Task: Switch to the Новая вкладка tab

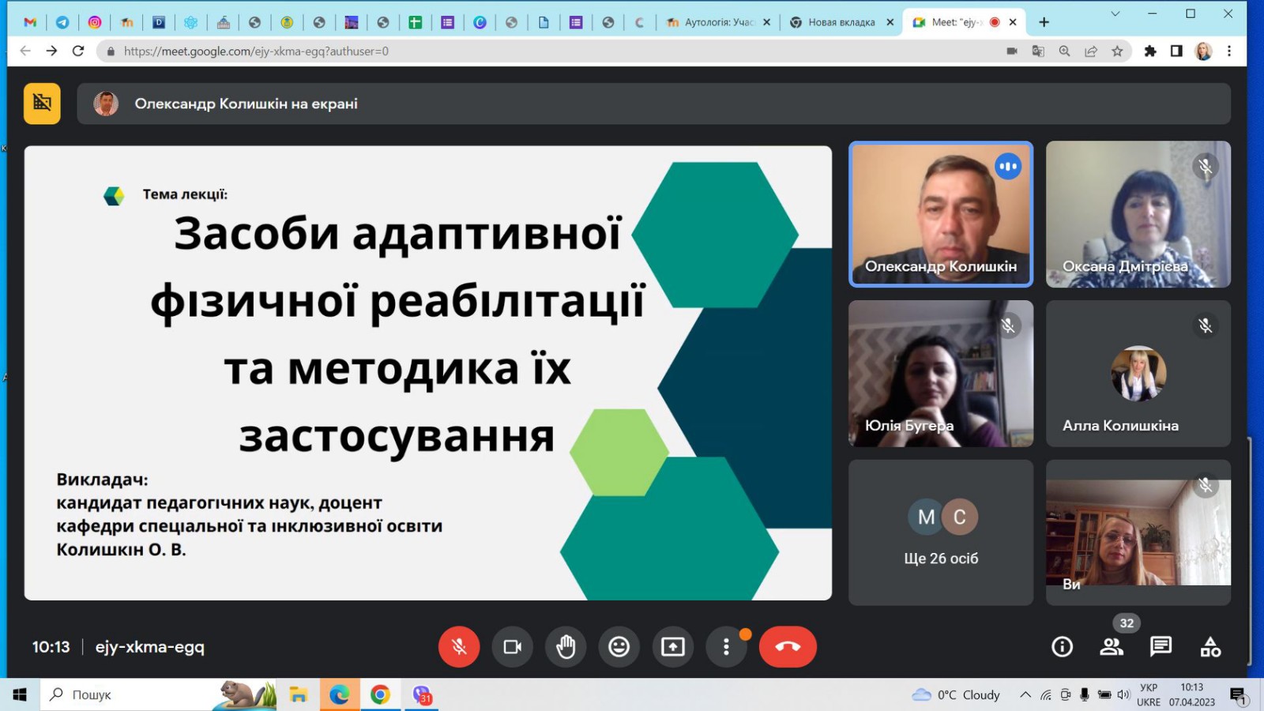Action: coord(841,22)
